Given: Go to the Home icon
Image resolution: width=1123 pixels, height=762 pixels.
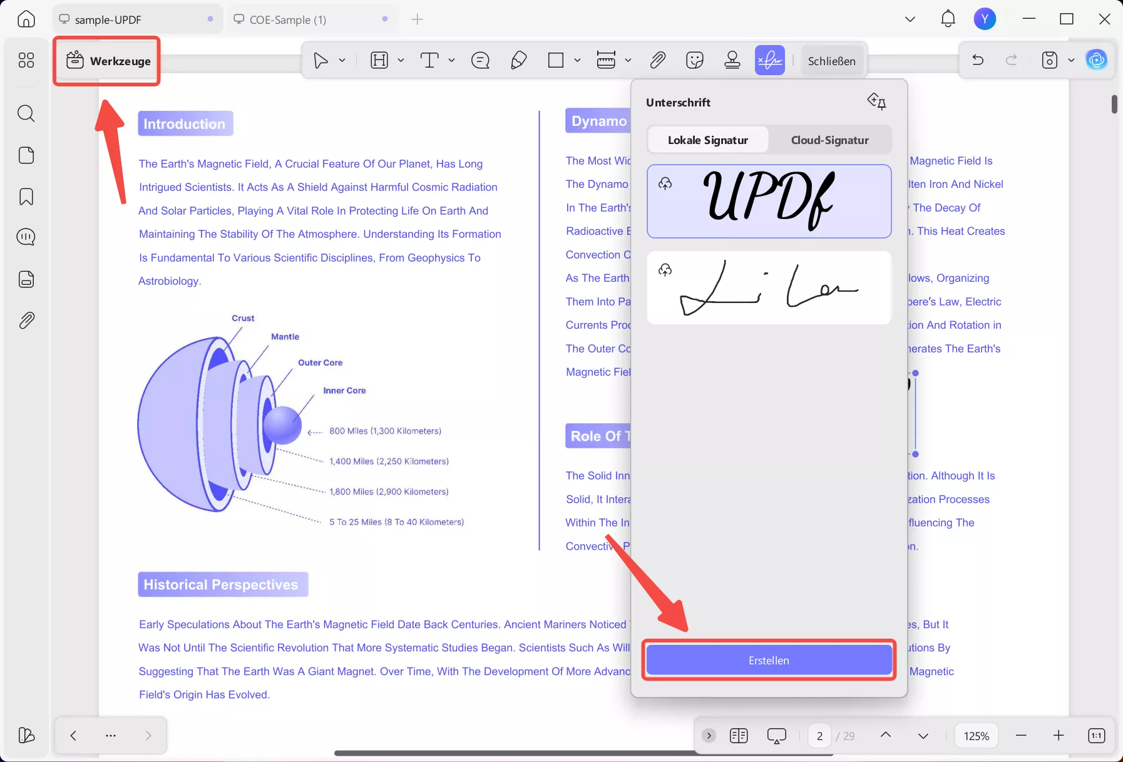Looking at the screenshot, I should coord(26,19).
